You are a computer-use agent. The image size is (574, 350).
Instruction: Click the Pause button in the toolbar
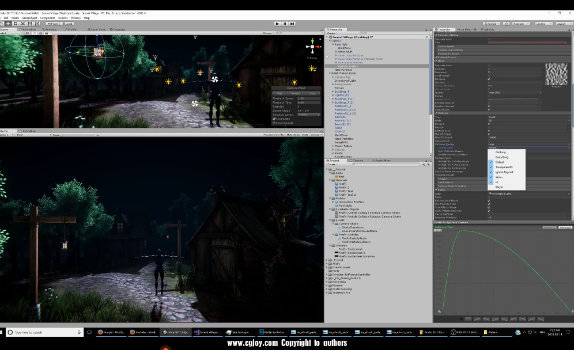285,24
